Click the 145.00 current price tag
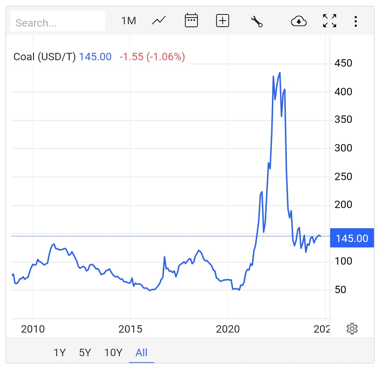This screenshot has height=374, width=381. [352, 238]
